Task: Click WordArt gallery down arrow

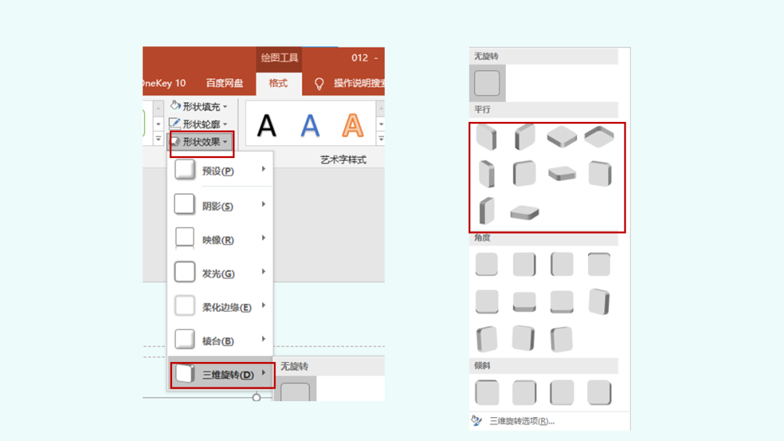Action: click(381, 124)
